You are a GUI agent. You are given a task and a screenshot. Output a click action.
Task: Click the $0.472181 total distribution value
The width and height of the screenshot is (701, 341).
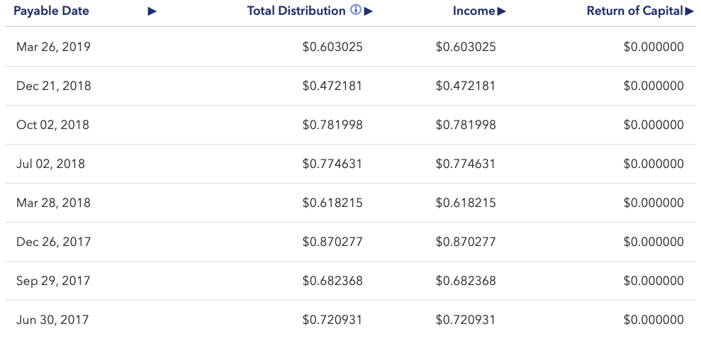332,86
